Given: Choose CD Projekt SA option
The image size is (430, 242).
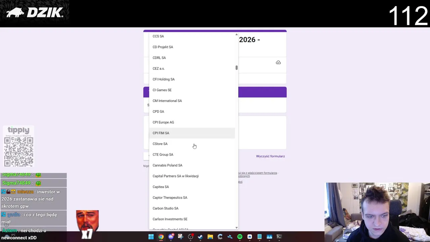Looking at the screenshot, I should [192, 47].
